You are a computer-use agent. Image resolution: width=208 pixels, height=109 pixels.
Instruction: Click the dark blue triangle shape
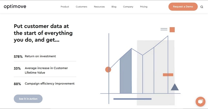(x=174, y=87)
